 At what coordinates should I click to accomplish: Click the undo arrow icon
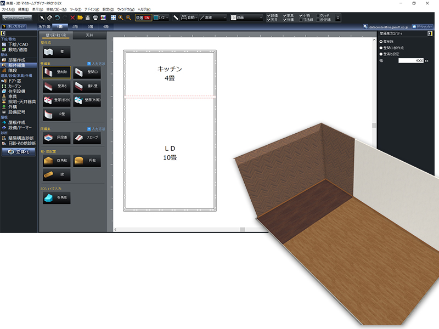point(57,18)
